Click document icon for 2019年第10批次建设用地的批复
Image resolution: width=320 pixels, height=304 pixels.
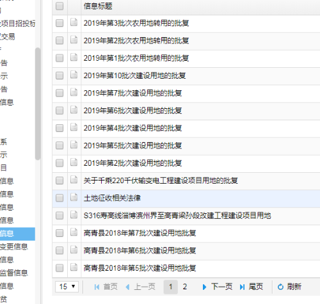click(x=74, y=75)
